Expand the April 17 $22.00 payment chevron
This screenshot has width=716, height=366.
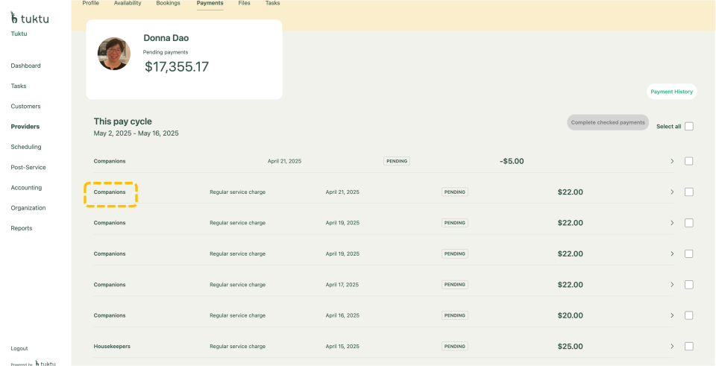671,285
